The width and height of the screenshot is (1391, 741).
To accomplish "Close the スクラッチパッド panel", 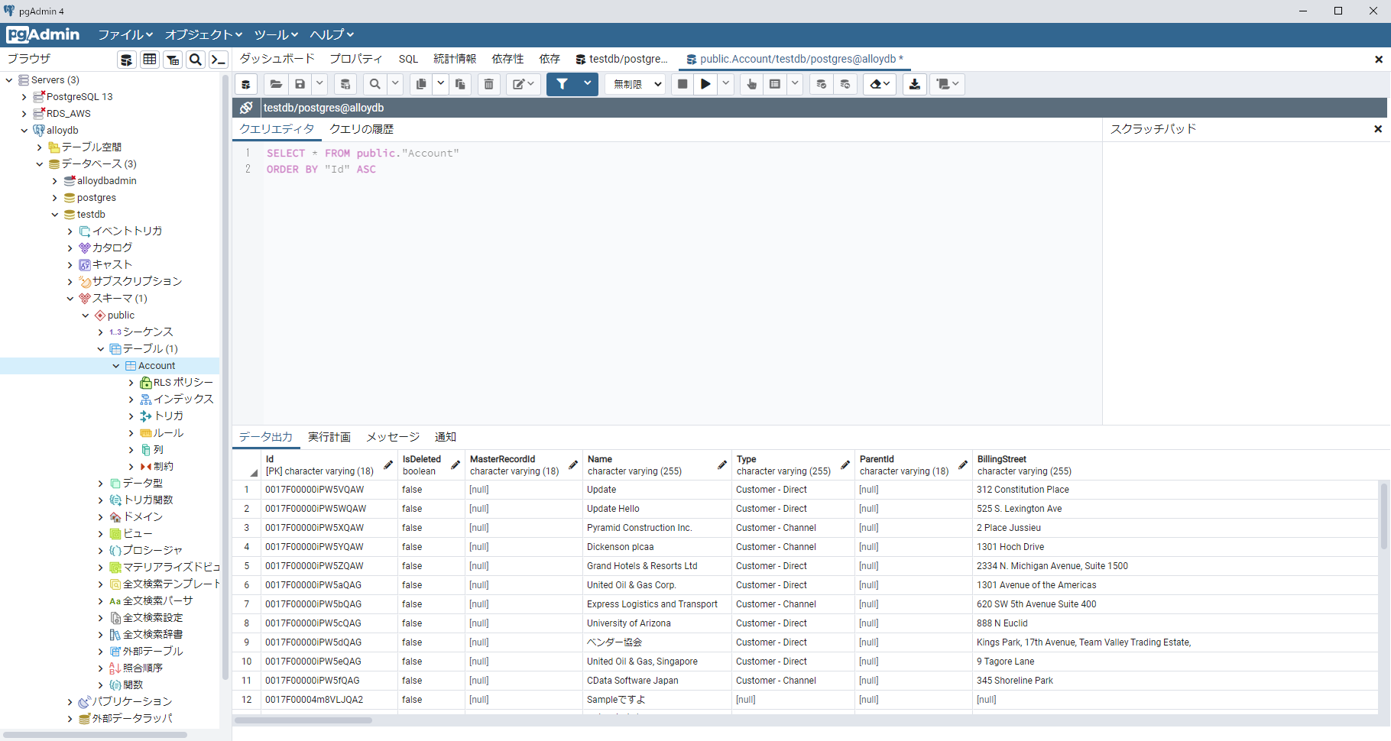I will (1378, 129).
